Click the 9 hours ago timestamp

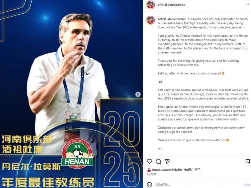pyautogui.click(x=151, y=174)
